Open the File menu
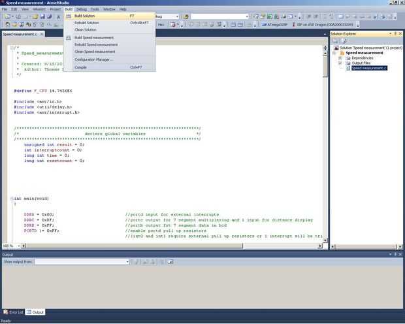Screen dimensions: 405x324 point(5,9)
